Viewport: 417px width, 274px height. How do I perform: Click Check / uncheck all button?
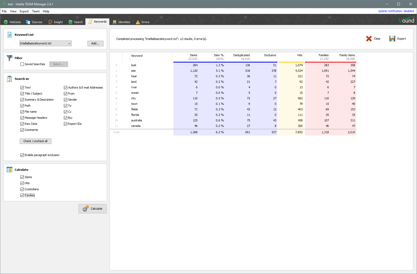pos(35,141)
